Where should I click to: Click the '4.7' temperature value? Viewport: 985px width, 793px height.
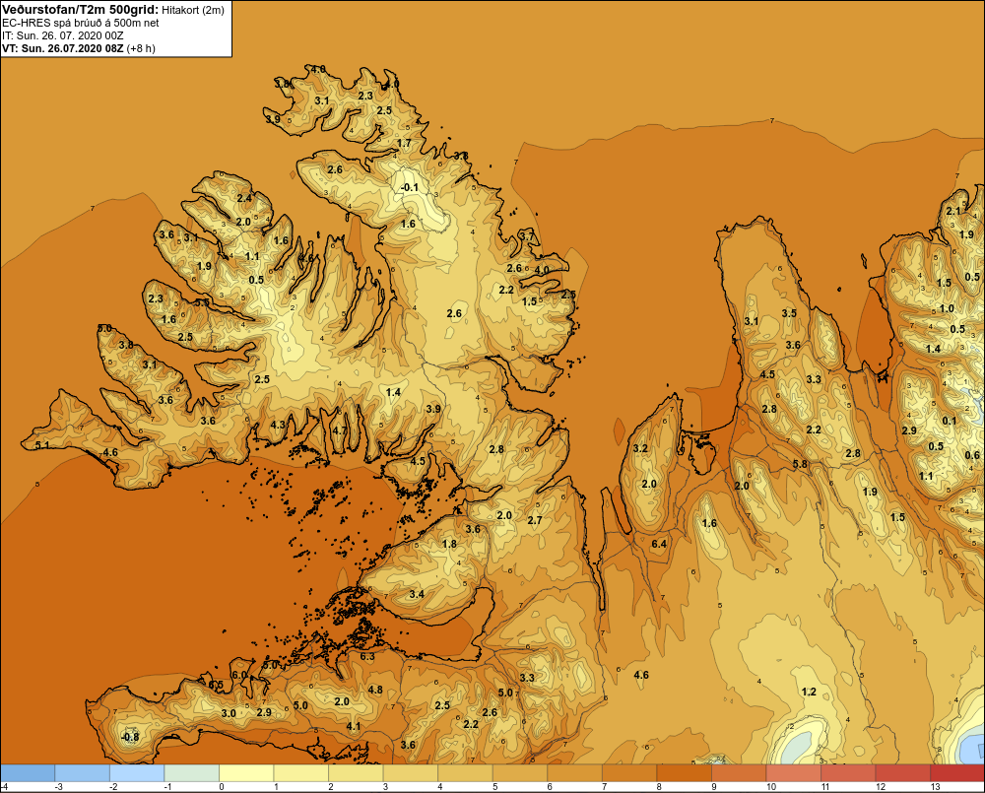[x=339, y=431]
